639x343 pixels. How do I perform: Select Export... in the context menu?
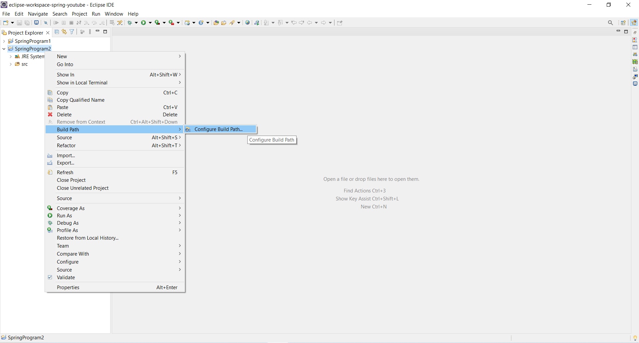(x=115, y=163)
